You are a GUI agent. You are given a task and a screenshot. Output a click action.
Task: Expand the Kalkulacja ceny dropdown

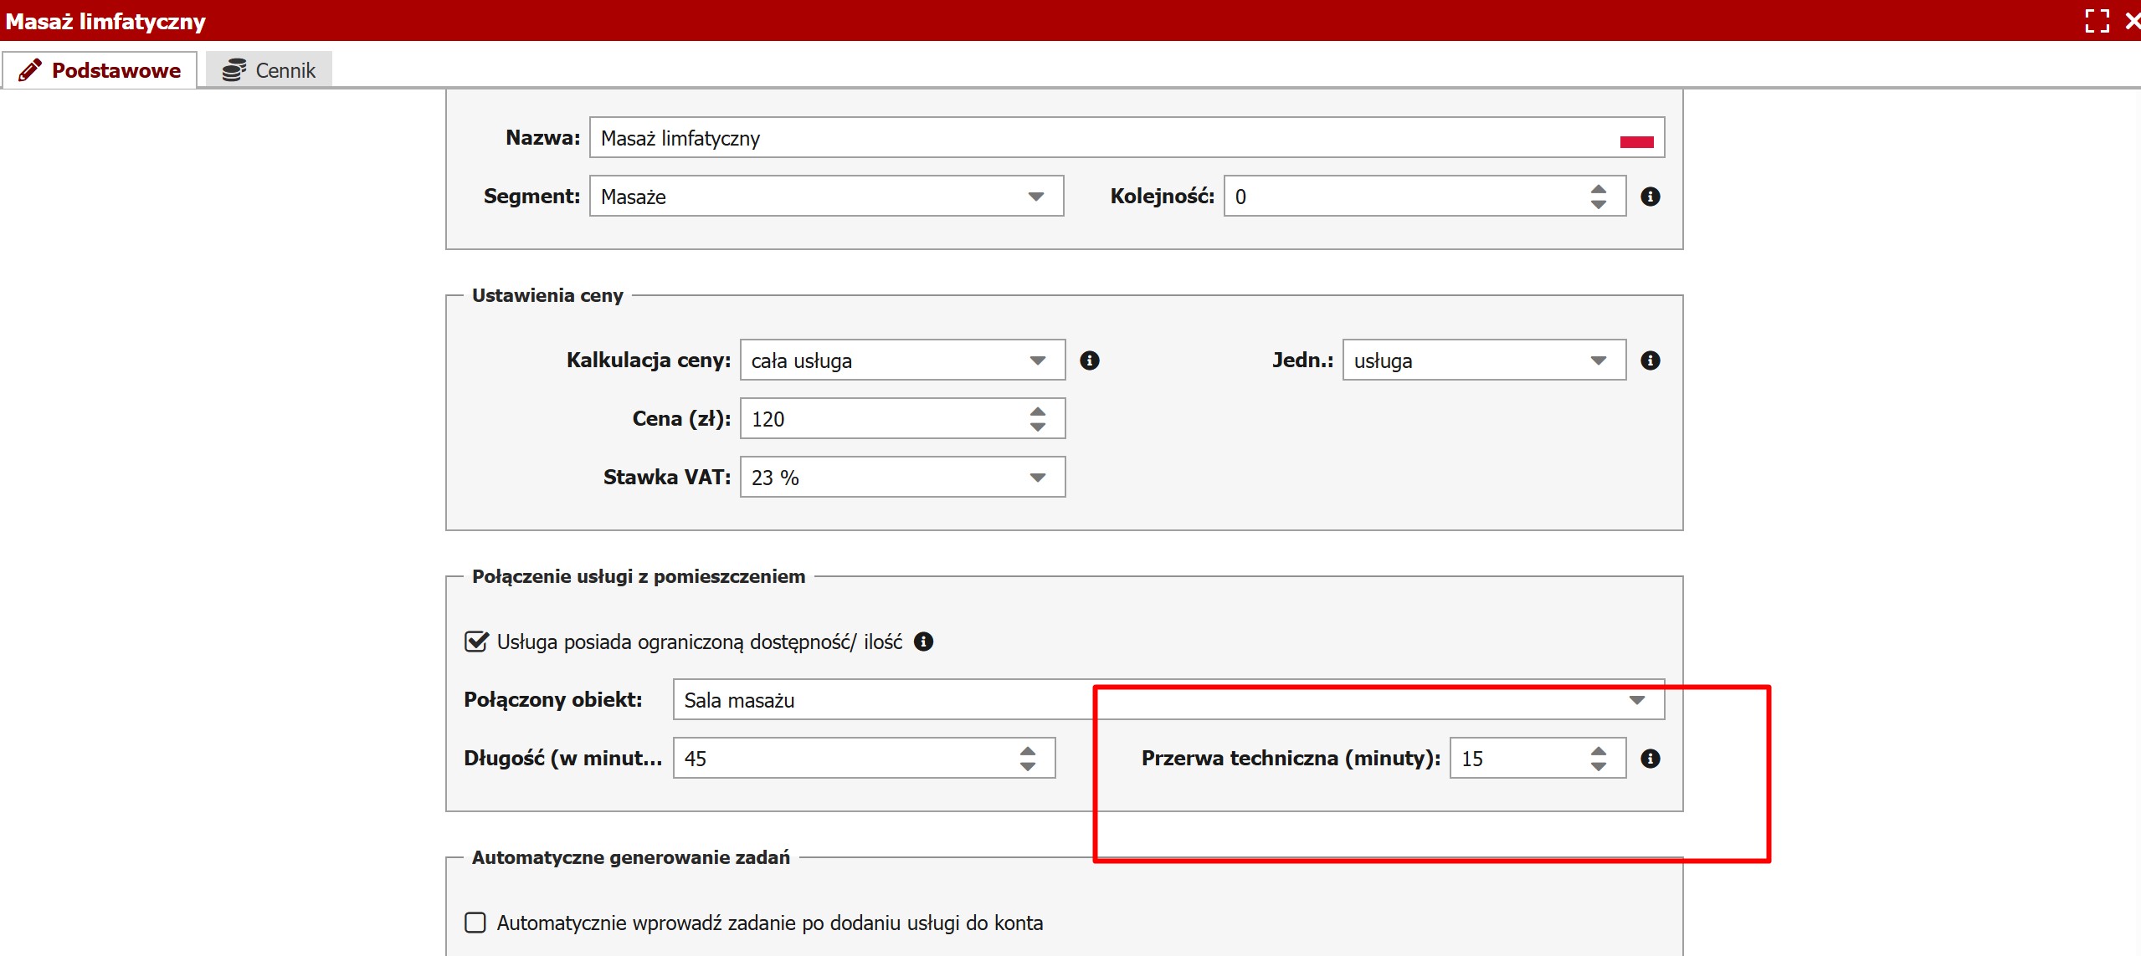point(1037,360)
